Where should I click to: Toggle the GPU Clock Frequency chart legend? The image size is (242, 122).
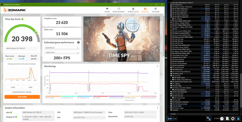(x=149, y=97)
